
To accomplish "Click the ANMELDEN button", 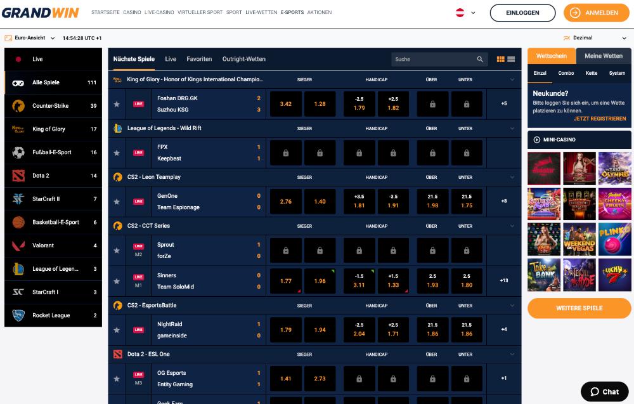I will click(x=597, y=13).
